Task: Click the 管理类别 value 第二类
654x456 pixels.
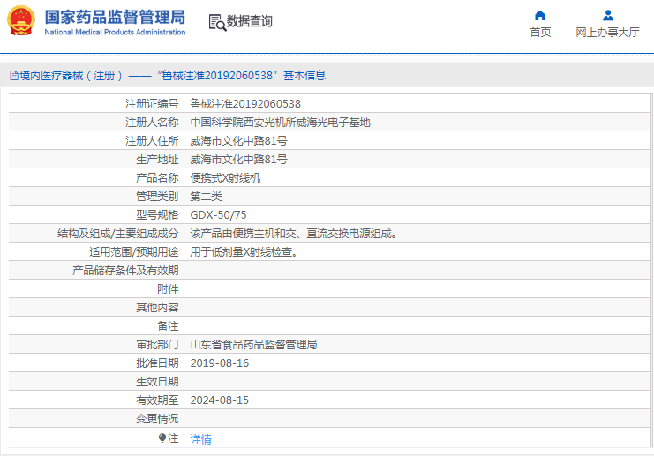Action: tap(207, 197)
